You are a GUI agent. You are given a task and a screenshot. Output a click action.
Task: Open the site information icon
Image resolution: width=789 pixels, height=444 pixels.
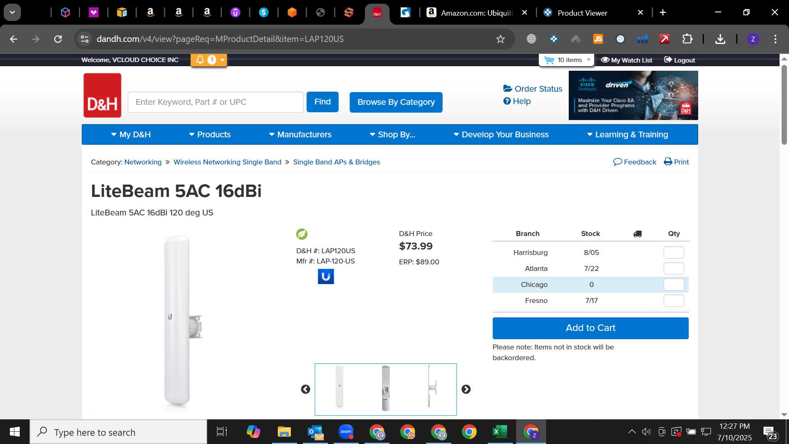pos(84,39)
